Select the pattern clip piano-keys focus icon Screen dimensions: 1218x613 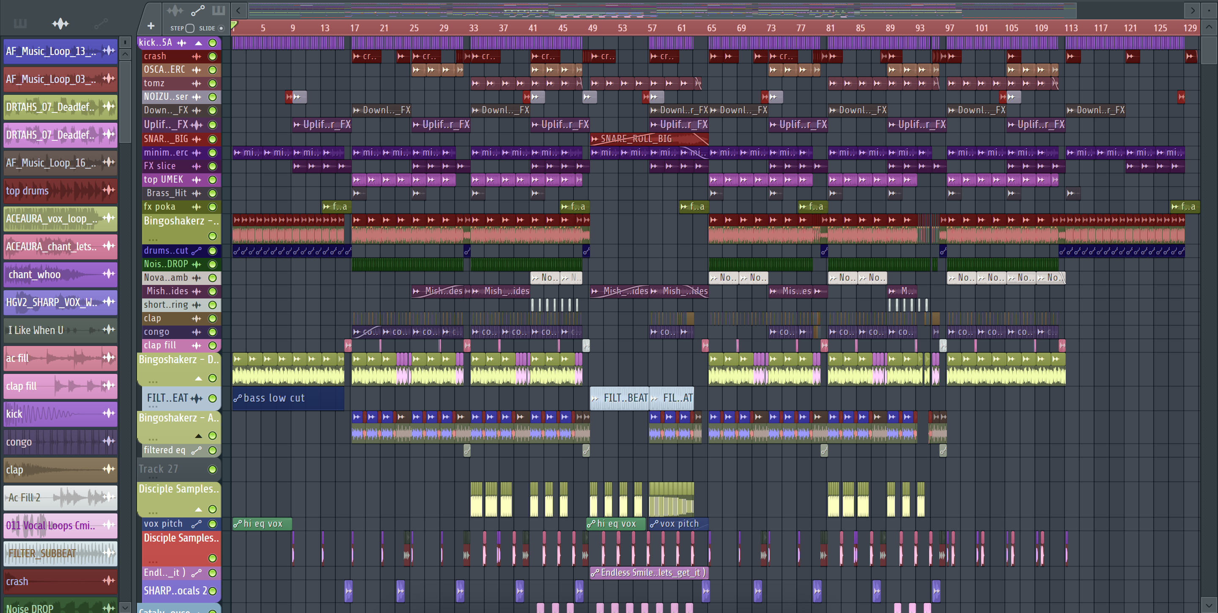219,10
